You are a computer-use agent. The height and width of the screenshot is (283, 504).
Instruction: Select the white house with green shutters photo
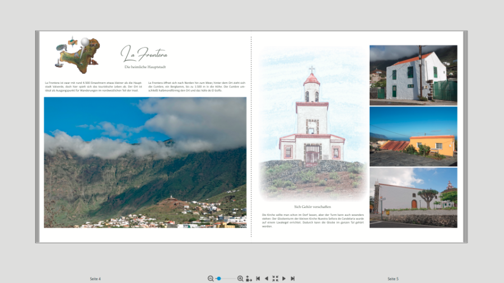pos(413,75)
